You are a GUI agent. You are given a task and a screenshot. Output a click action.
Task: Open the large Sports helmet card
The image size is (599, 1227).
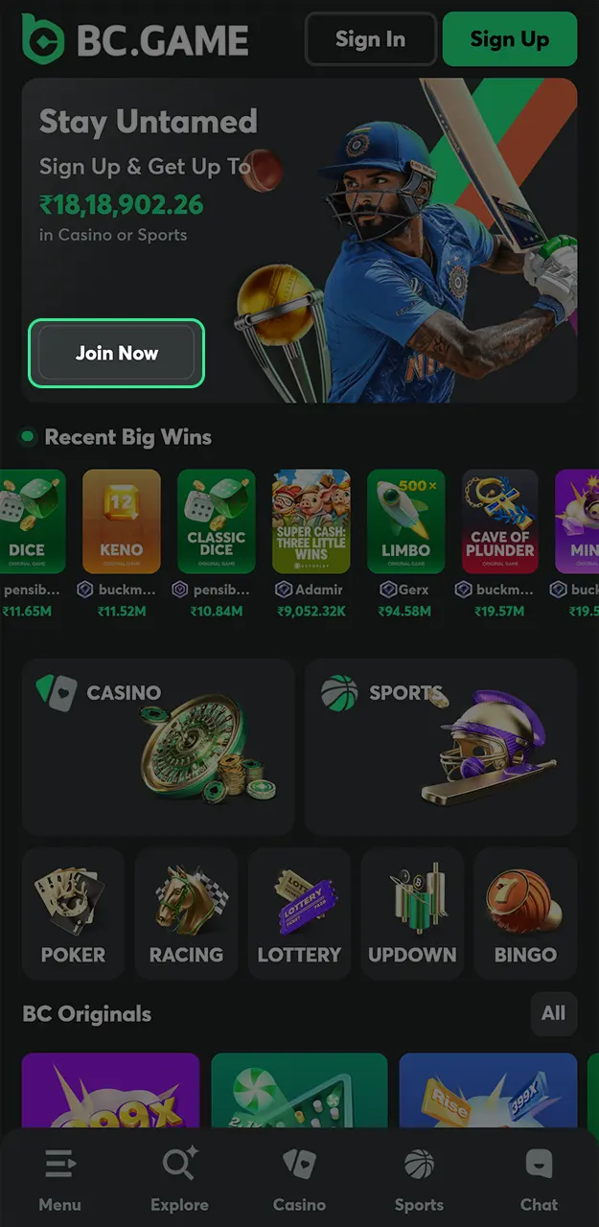click(x=441, y=747)
